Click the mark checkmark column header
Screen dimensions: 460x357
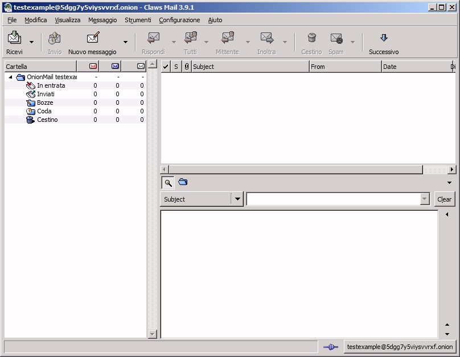pos(166,67)
